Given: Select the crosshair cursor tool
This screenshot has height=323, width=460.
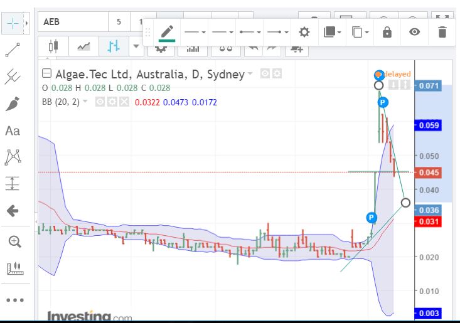Looking at the screenshot, I should pyautogui.click(x=13, y=23).
